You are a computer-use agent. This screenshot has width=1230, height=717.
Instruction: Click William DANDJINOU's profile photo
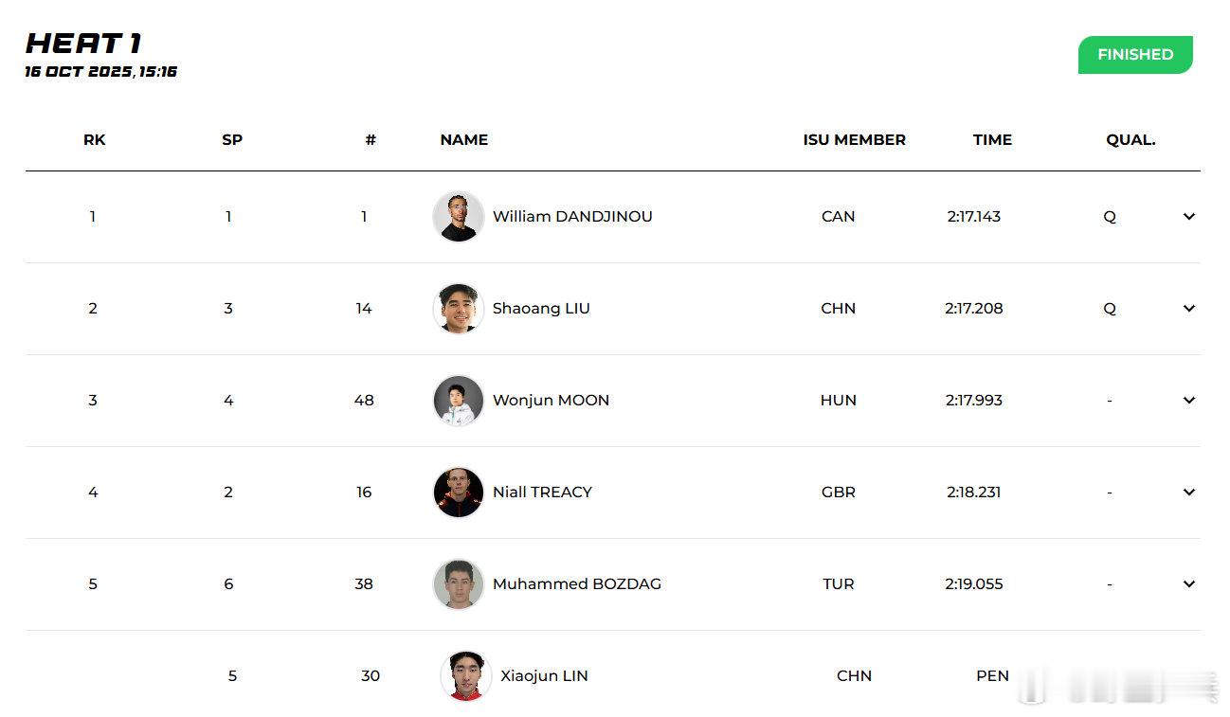pos(459,217)
